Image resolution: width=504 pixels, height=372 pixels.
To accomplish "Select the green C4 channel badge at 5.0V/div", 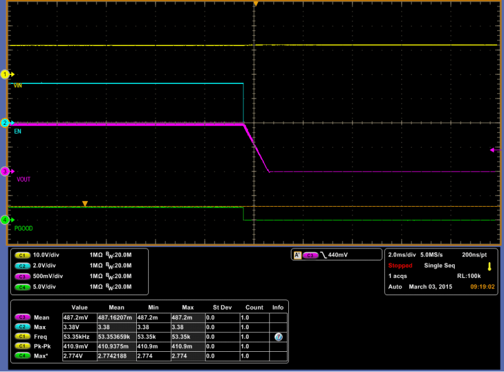I will pyautogui.click(x=22, y=286).
